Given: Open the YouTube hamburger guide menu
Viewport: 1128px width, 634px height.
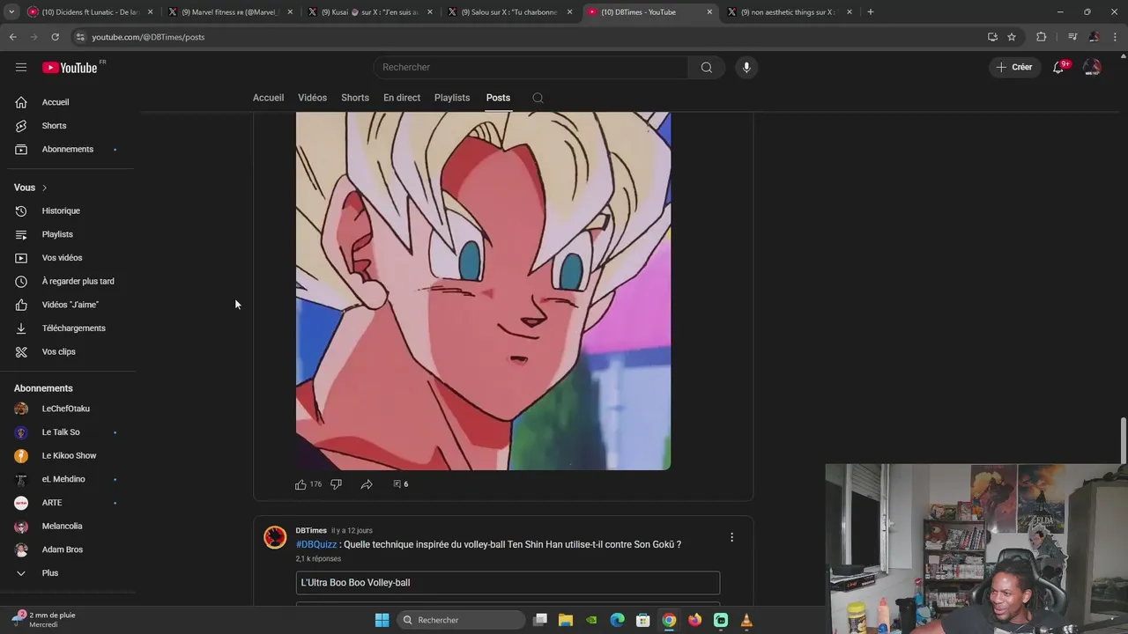Looking at the screenshot, I should (21, 67).
